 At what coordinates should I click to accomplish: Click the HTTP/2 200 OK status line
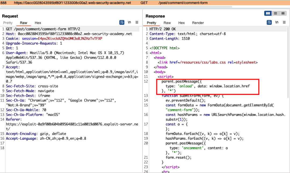click(163, 29)
